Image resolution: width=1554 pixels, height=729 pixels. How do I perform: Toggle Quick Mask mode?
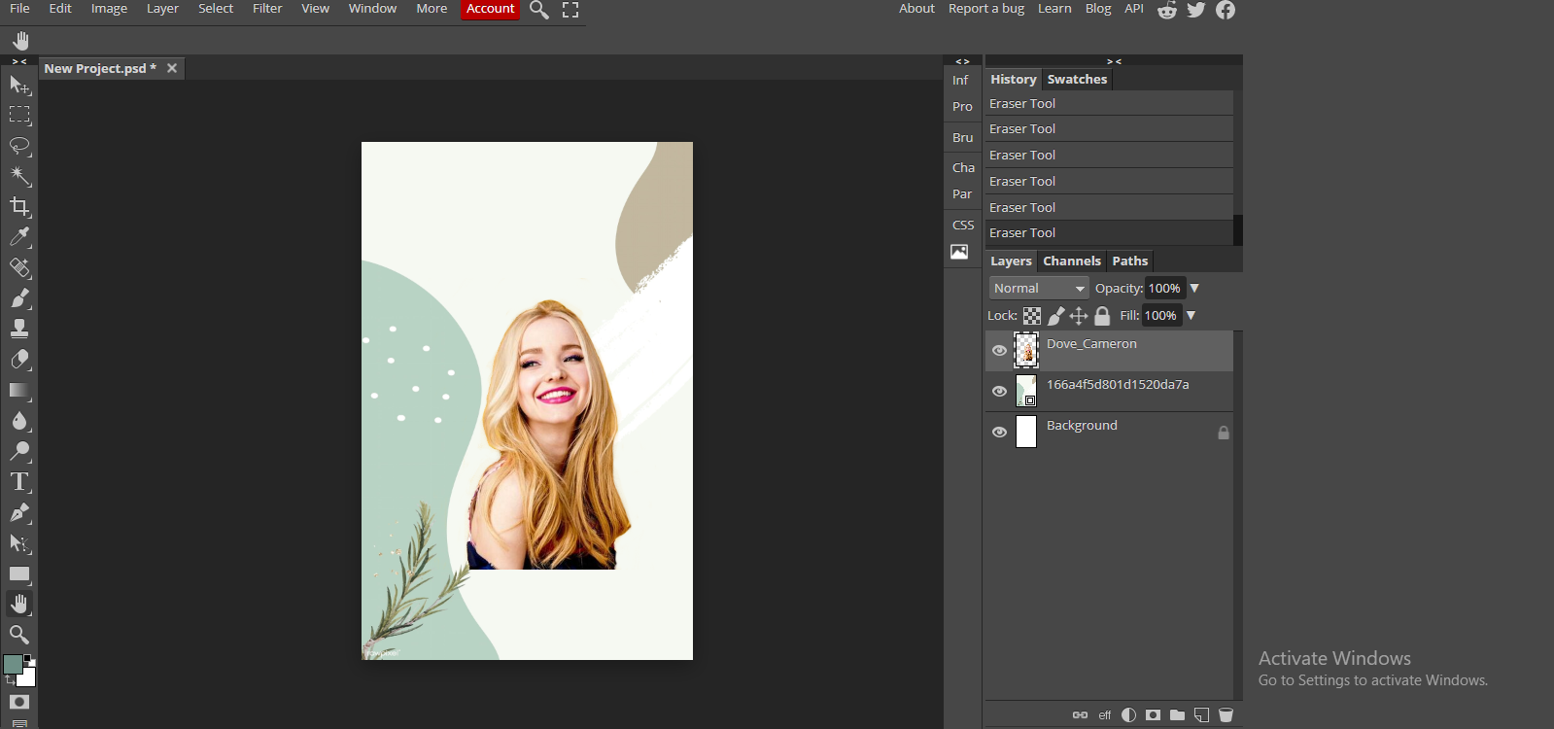click(19, 702)
